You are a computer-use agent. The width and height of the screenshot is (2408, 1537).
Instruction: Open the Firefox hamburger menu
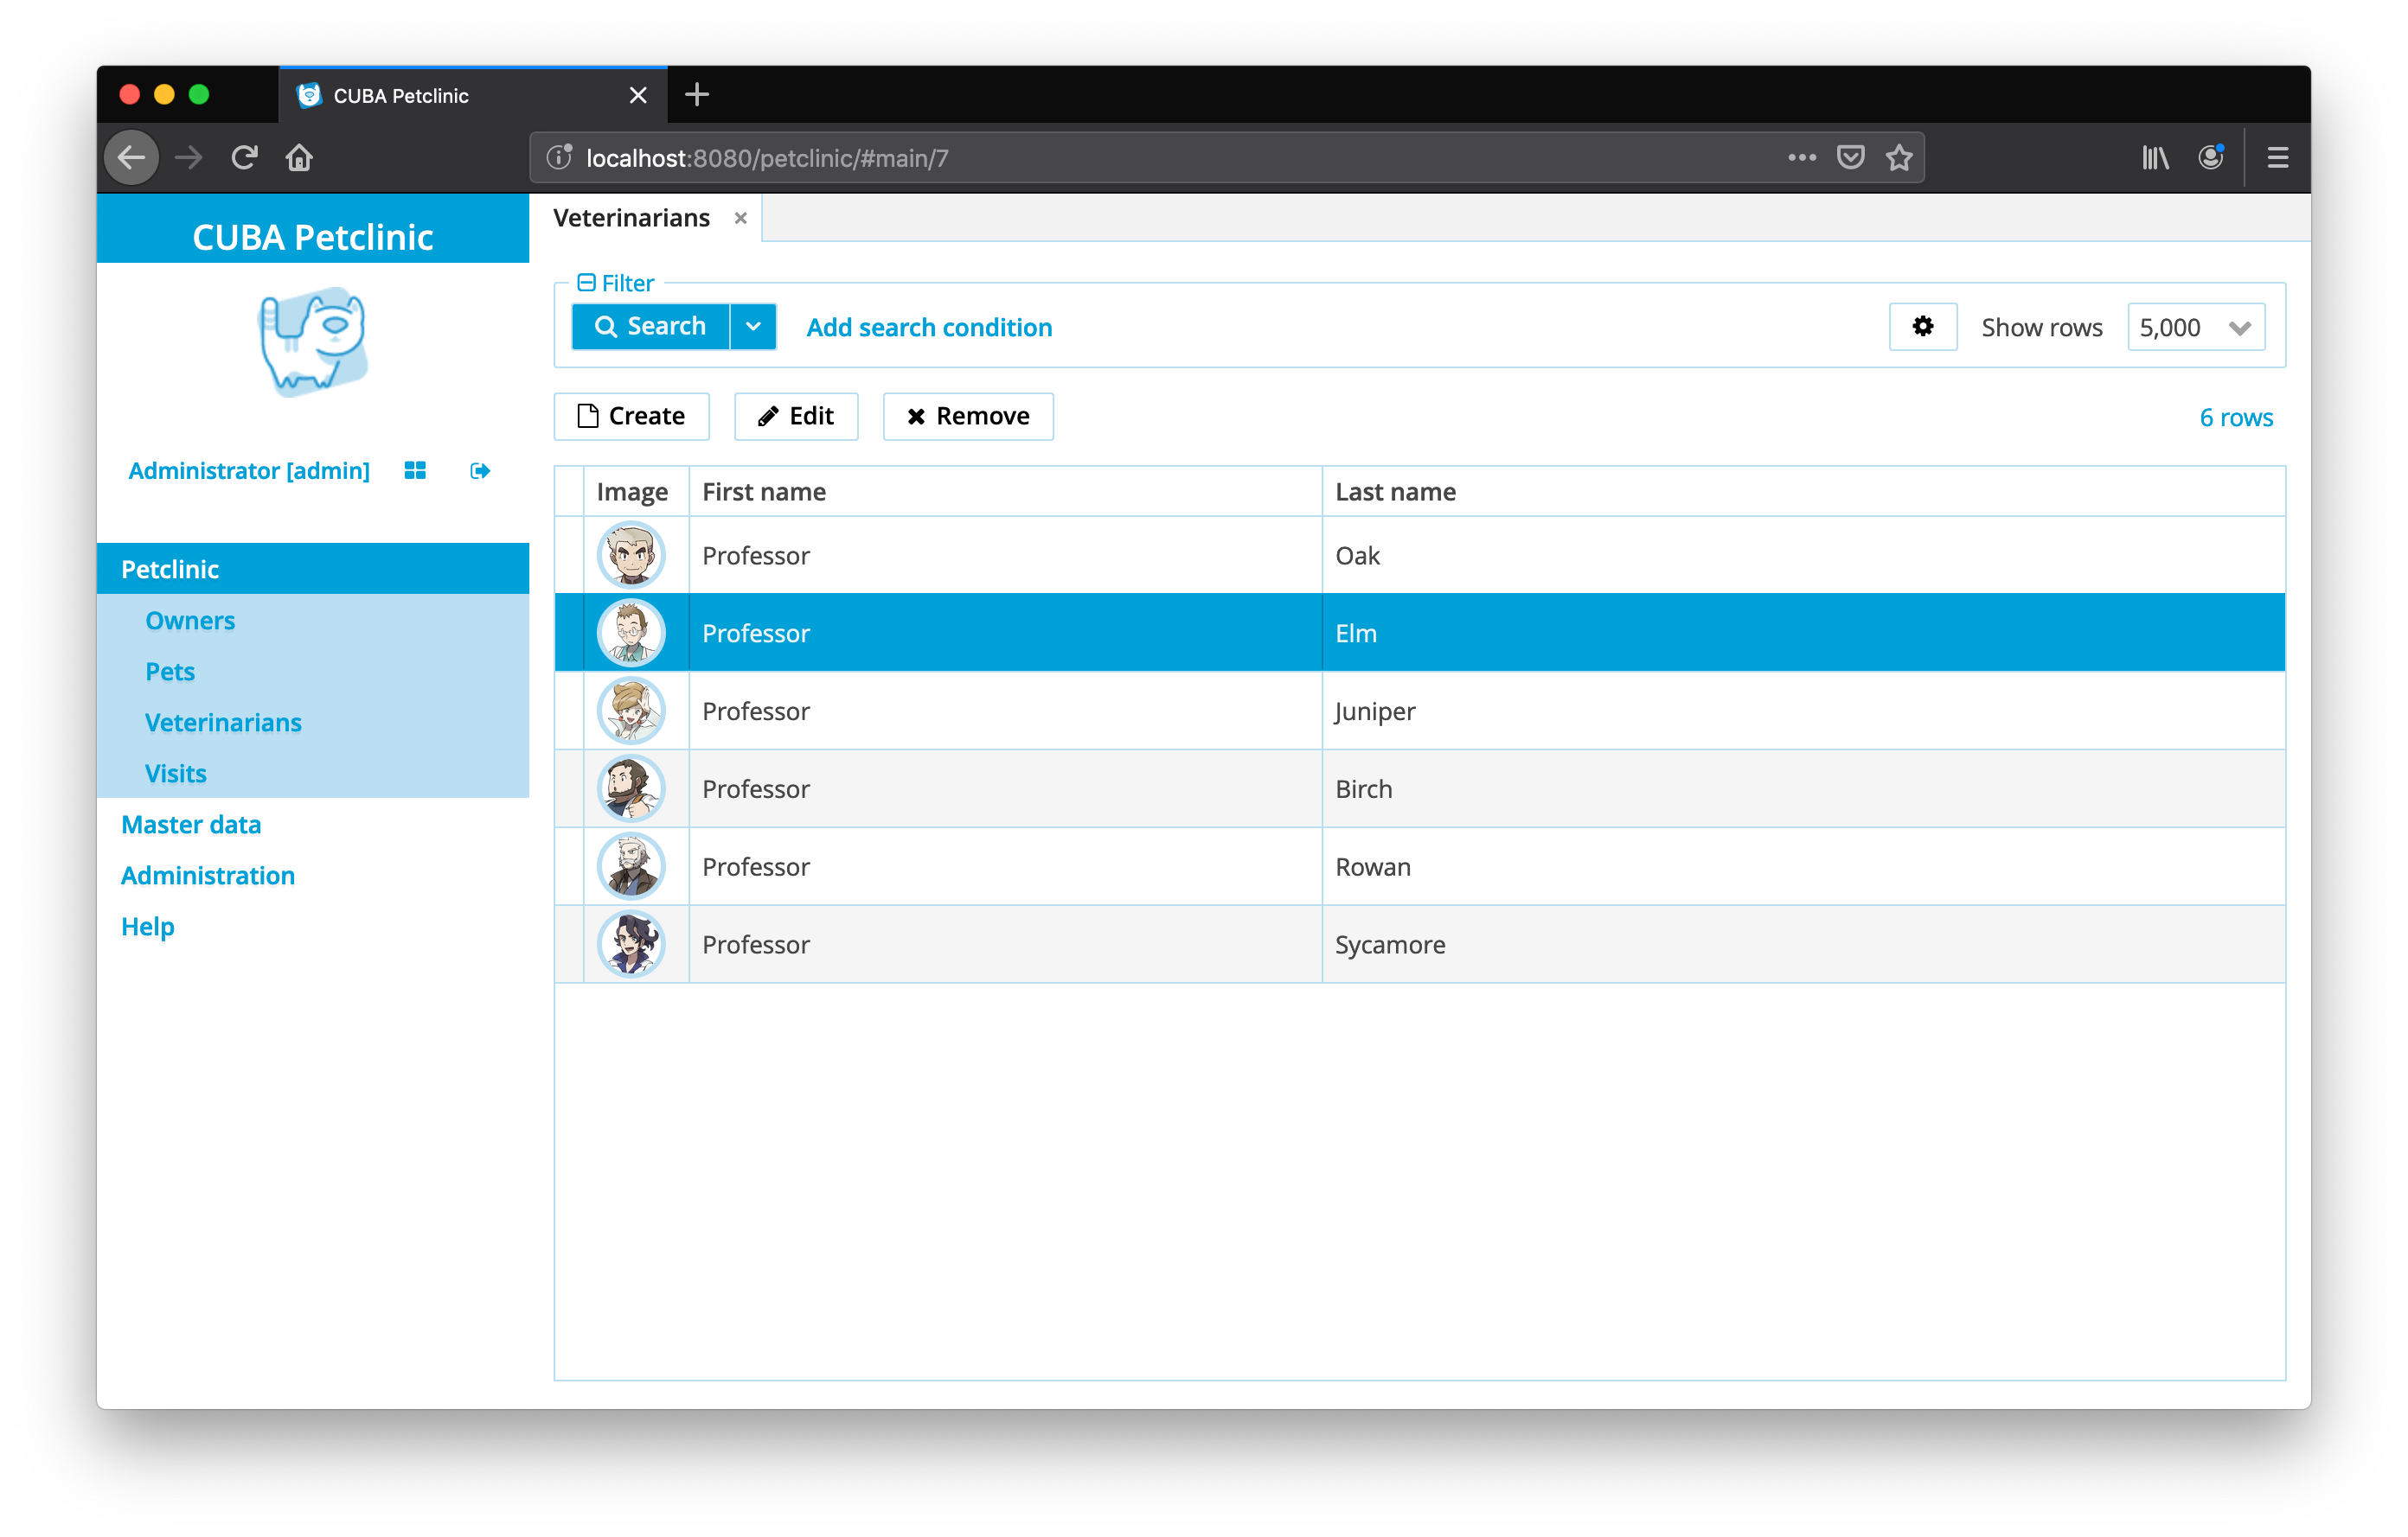click(x=2278, y=158)
